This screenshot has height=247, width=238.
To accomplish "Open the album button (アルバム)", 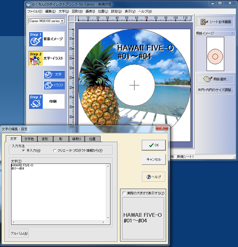I will [19, 233].
